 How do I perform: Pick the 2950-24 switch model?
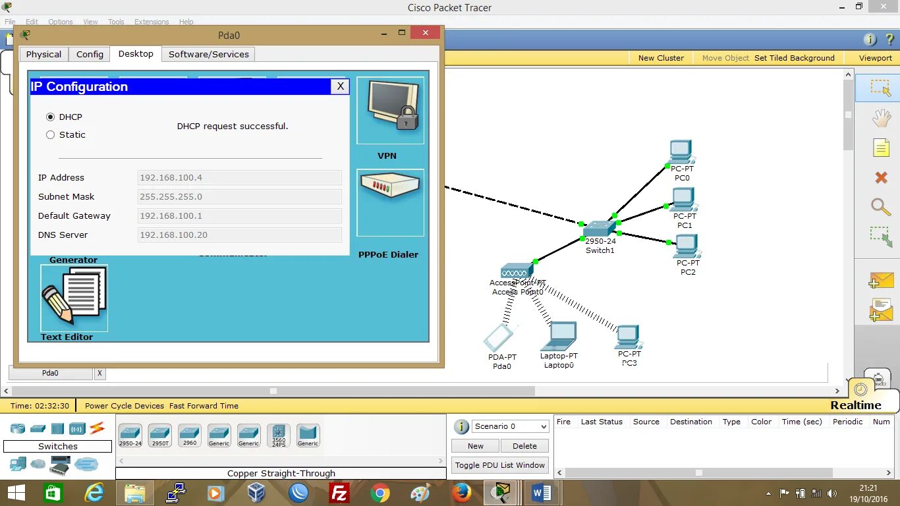130,436
